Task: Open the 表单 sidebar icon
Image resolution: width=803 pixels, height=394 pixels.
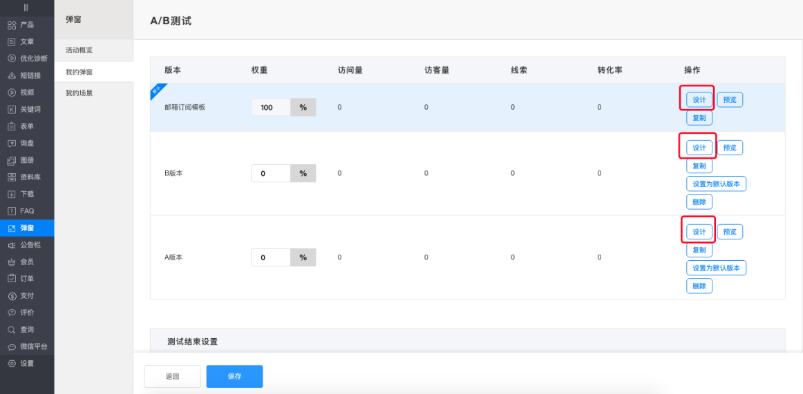Action: tap(12, 126)
